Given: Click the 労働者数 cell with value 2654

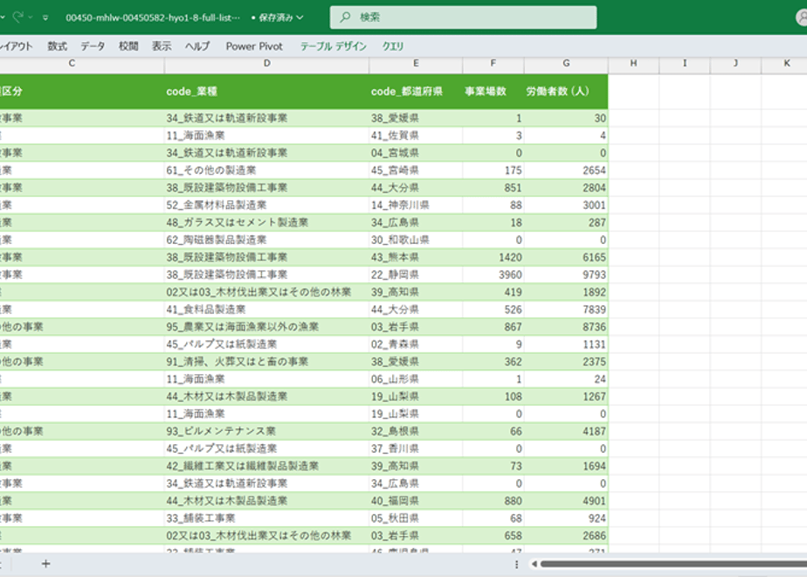Looking at the screenshot, I should pos(566,170).
